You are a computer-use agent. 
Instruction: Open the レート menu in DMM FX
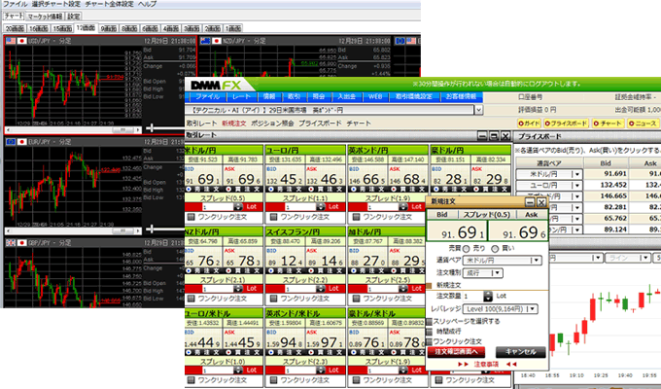tap(241, 96)
